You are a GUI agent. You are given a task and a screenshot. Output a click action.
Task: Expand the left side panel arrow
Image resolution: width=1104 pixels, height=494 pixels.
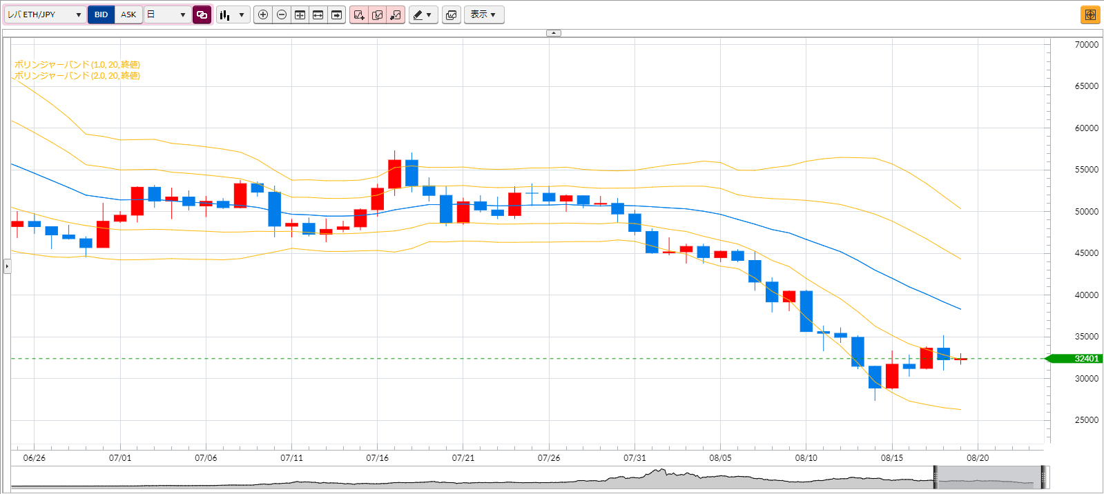click(7, 266)
